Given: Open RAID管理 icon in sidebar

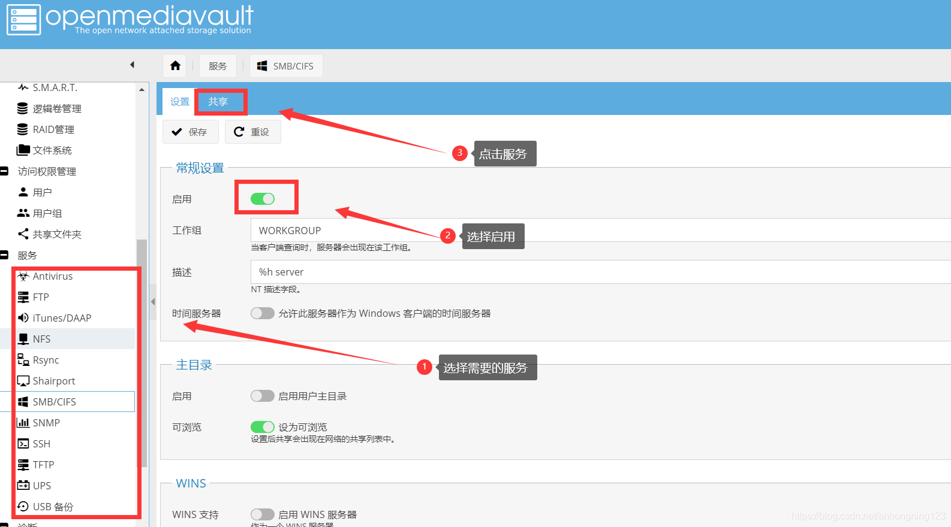Looking at the screenshot, I should pyautogui.click(x=23, y=129).
